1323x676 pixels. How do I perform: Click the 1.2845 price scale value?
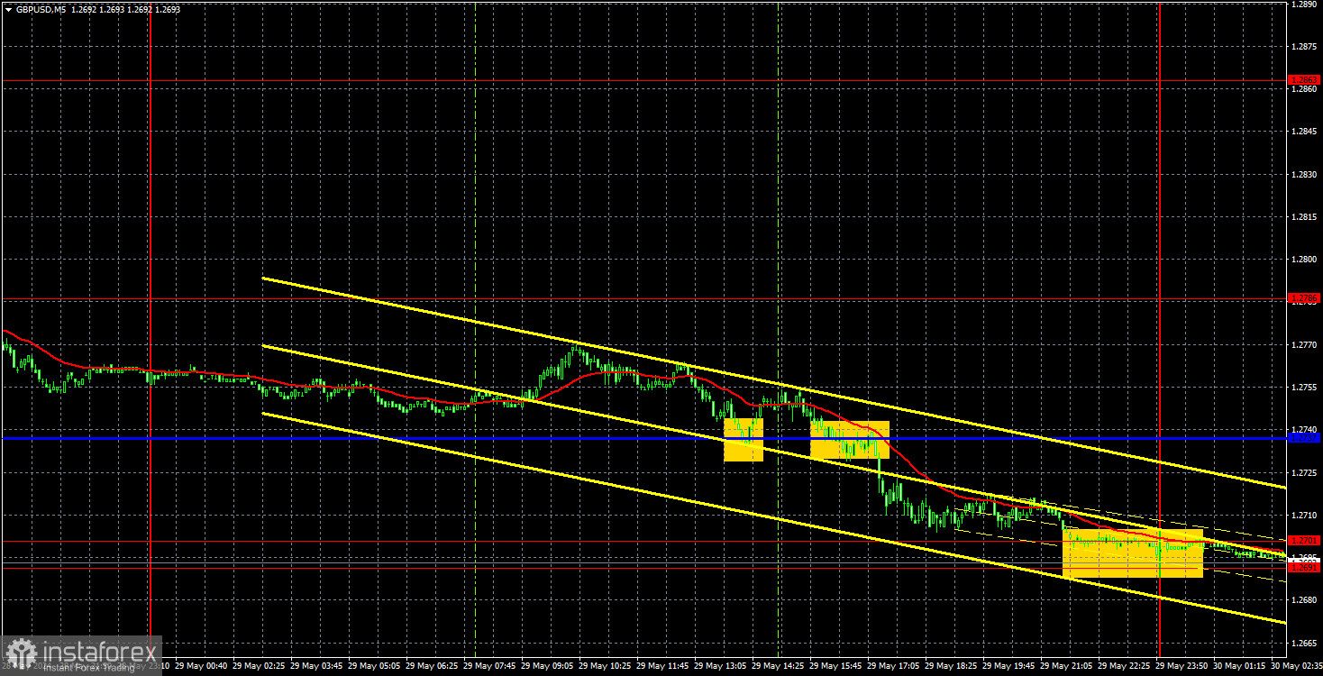1304,132
